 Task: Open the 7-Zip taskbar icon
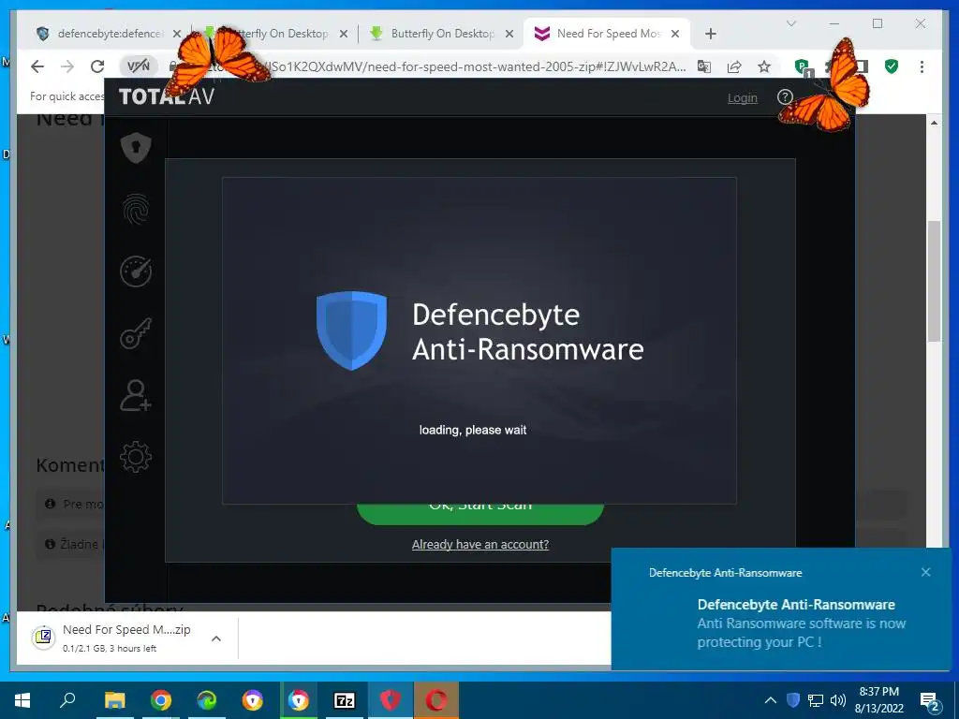pos(345,700)
